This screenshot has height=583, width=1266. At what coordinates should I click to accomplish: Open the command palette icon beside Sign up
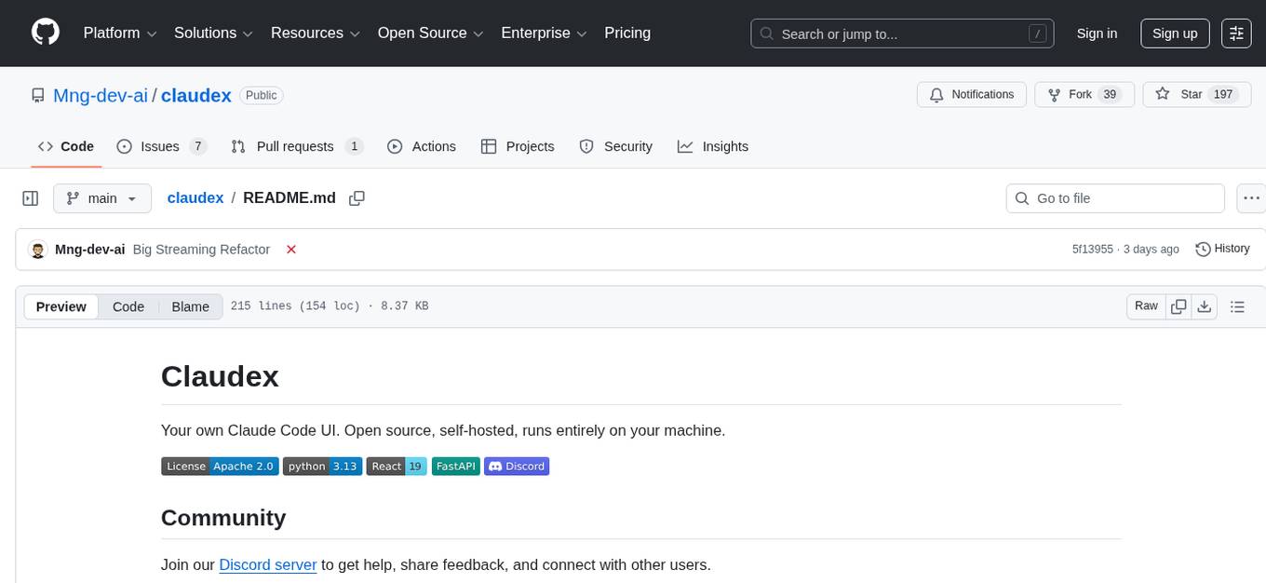point(1235,34)
